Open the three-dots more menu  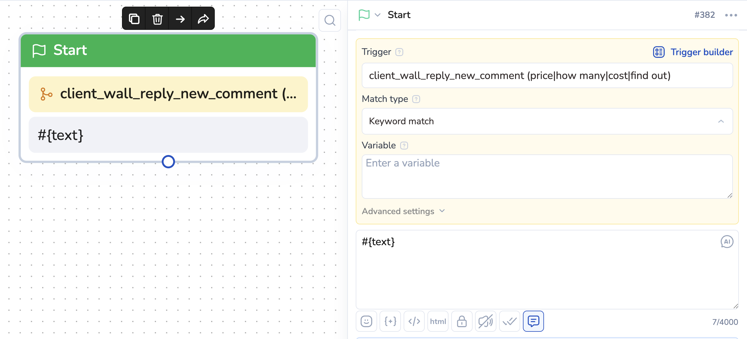point(731,15)
